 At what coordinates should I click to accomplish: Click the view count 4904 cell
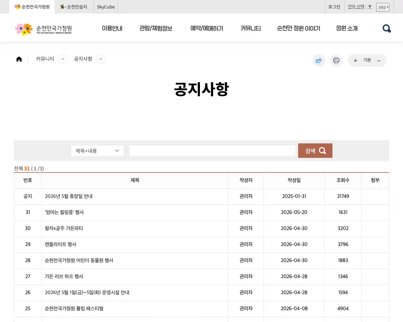point(343,308)
